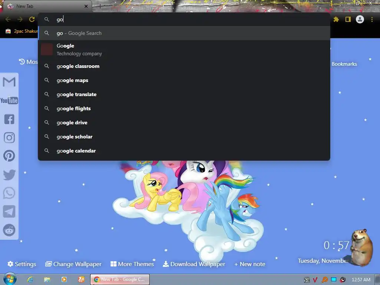Open More Themes

tap(132, 264)
